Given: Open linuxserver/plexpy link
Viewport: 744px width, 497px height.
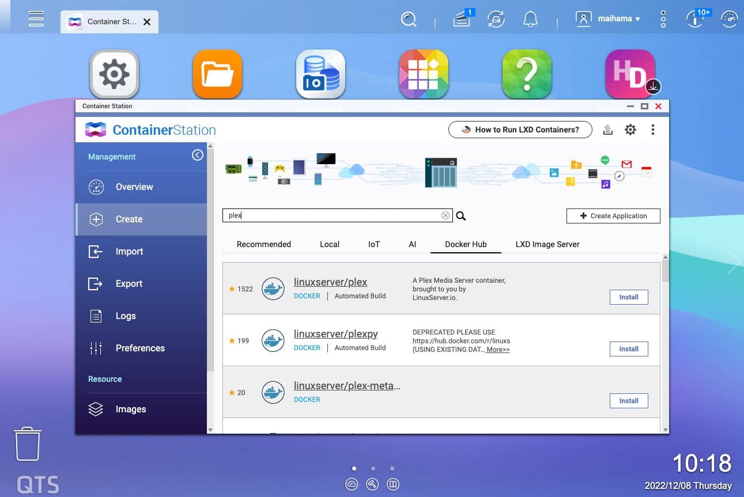Looking at the screenshot, I should (336, 334).
